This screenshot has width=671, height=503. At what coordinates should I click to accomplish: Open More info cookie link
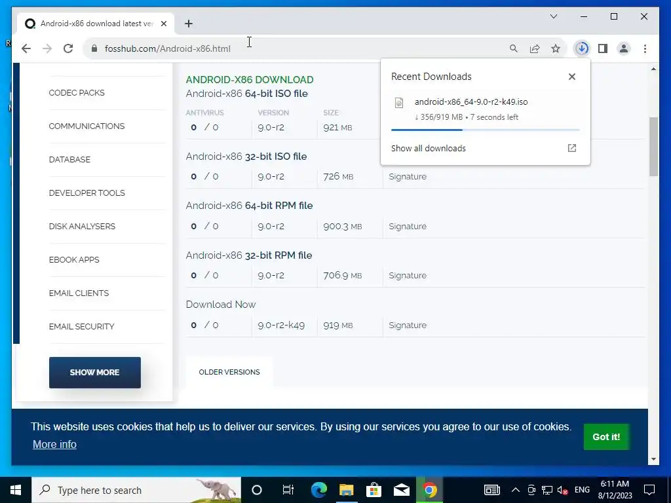point(54,445)
